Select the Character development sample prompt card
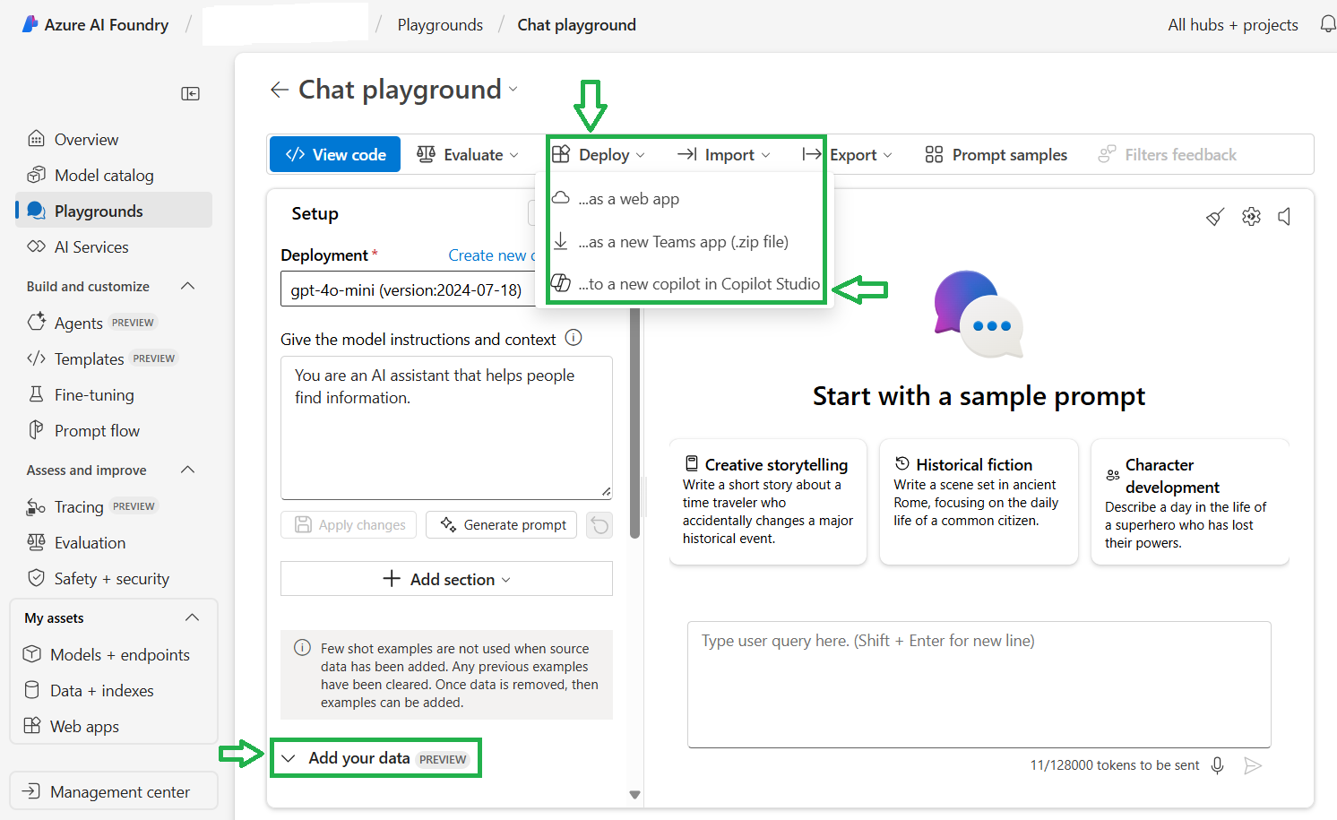 (x=1190, y=502)
